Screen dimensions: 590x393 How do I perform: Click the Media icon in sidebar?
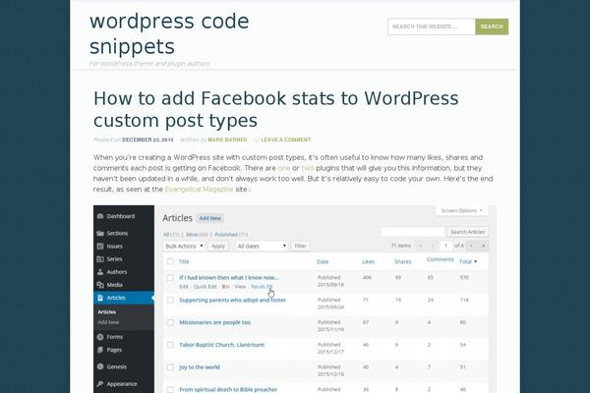pyautogui.click(x=100, y=285)
